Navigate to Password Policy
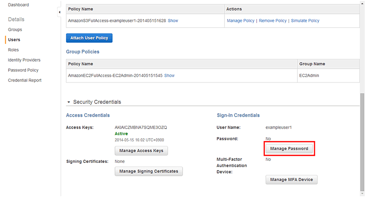Image resolution: width=366 pixels, height=201 pixels. [23, 70]
